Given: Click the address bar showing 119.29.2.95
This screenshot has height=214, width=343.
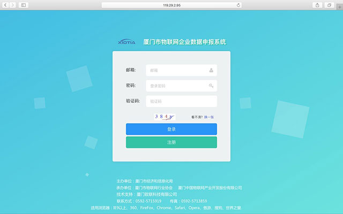Looking at the screenshot, I should [171, 5].
